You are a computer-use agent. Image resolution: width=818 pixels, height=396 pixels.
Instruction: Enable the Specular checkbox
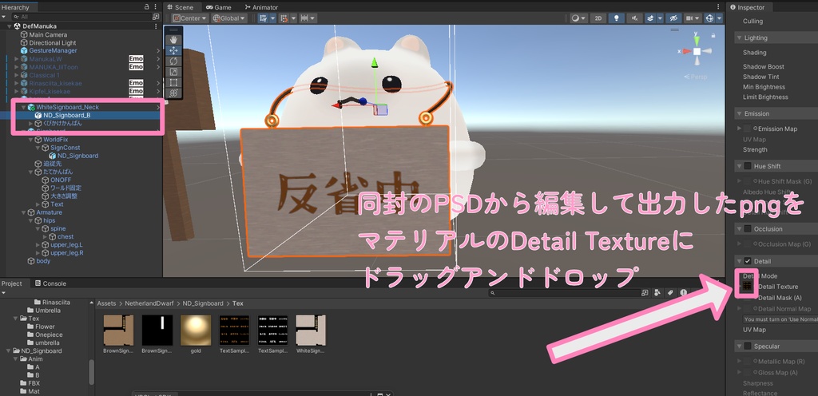click(x=748, y=346)
